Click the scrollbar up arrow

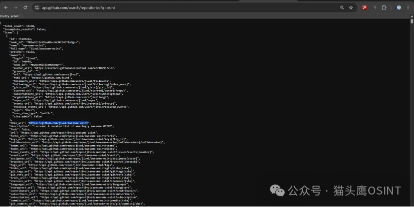click(x=412, y=16)
